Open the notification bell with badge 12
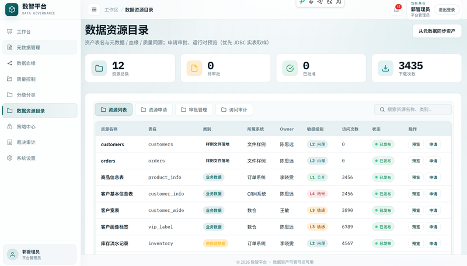 click(x=396, y=9)
